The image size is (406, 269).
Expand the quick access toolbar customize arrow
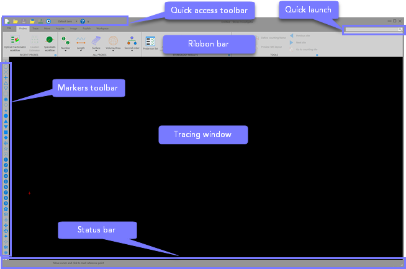tap(88, 22)
